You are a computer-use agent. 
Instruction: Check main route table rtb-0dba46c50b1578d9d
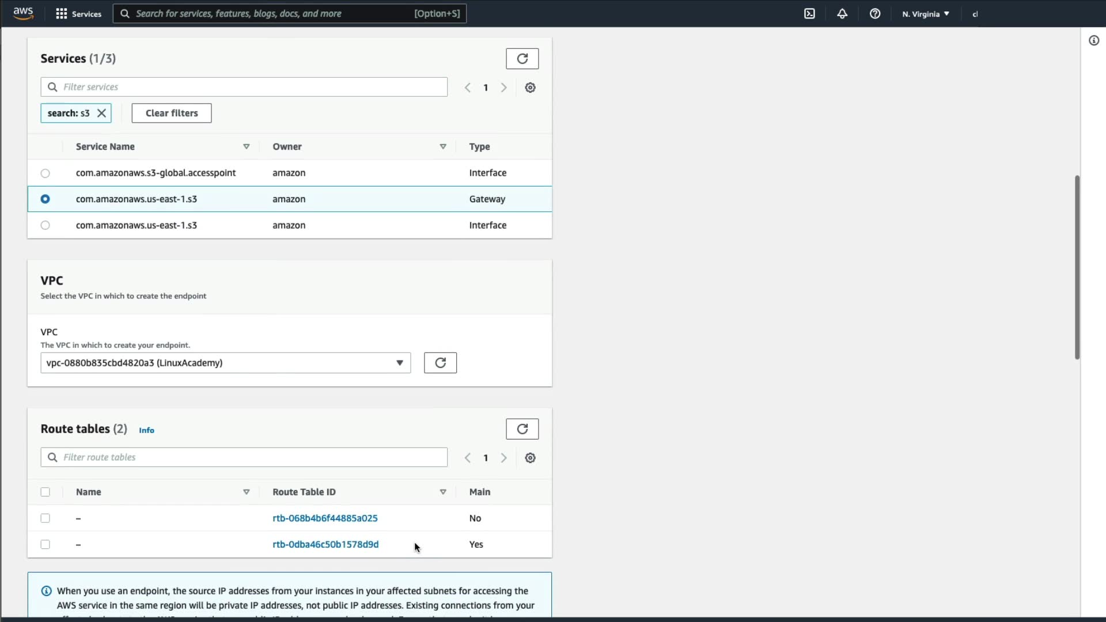coord(45,544)
